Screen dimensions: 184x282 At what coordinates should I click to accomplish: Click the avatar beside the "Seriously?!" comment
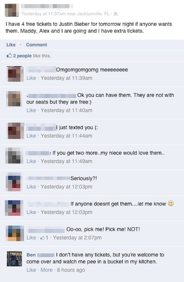tap(14, 181)
